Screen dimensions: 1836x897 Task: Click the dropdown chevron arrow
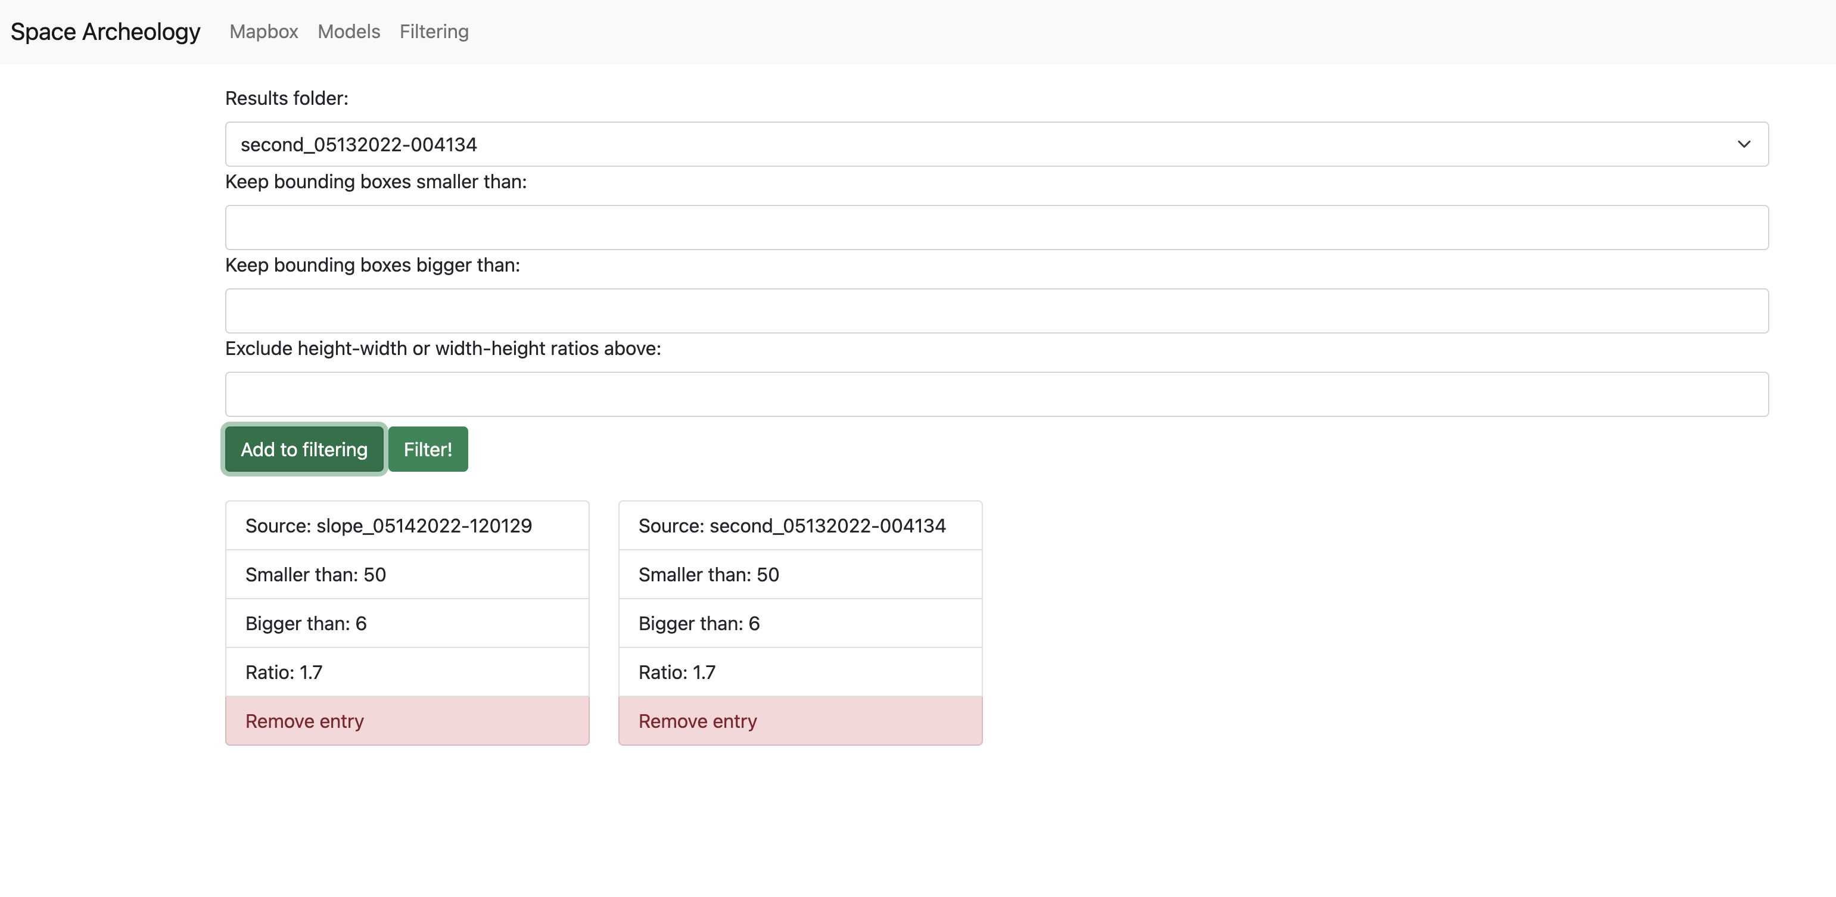coord(1742,144)
